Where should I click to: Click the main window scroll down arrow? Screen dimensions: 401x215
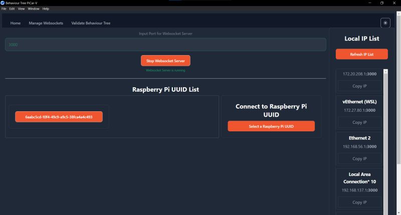pyautogui.click(x=398, y=213)
